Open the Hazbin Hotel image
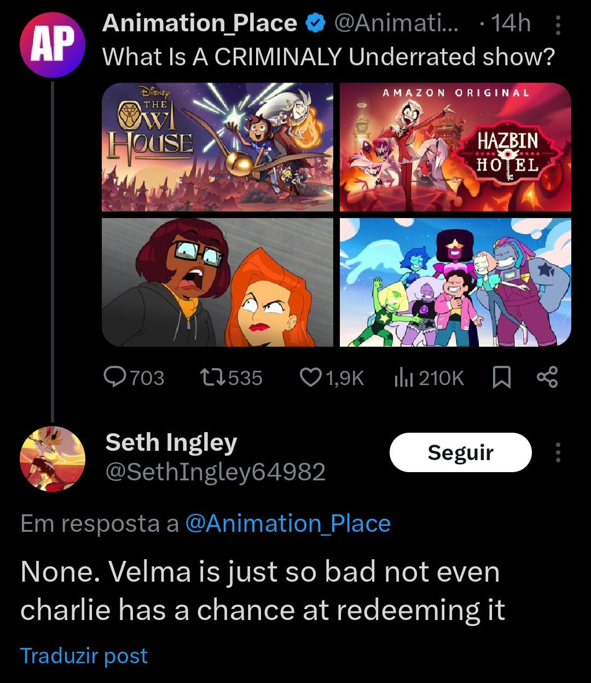Screen dimensions: 591x683 [x=455, y=147]
